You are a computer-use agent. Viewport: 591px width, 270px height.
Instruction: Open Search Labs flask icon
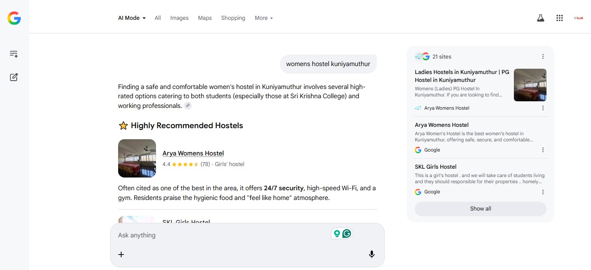[540, 18]
